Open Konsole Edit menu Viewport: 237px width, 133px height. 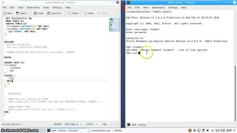coord(137,7)
